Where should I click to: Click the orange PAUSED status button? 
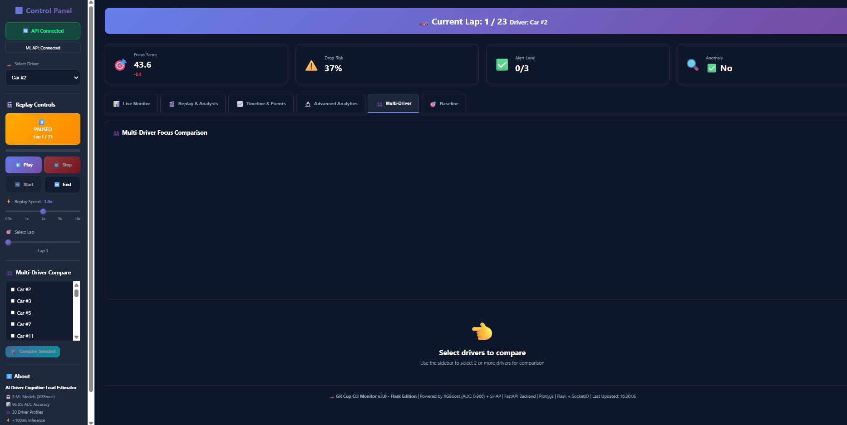(43, 129)
